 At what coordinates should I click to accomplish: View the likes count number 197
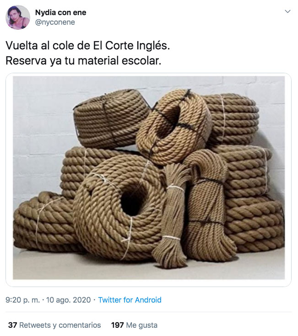117,325
